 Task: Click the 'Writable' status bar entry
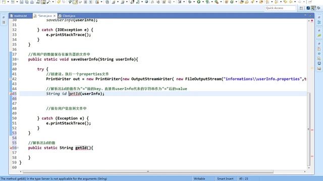[199, 179]
